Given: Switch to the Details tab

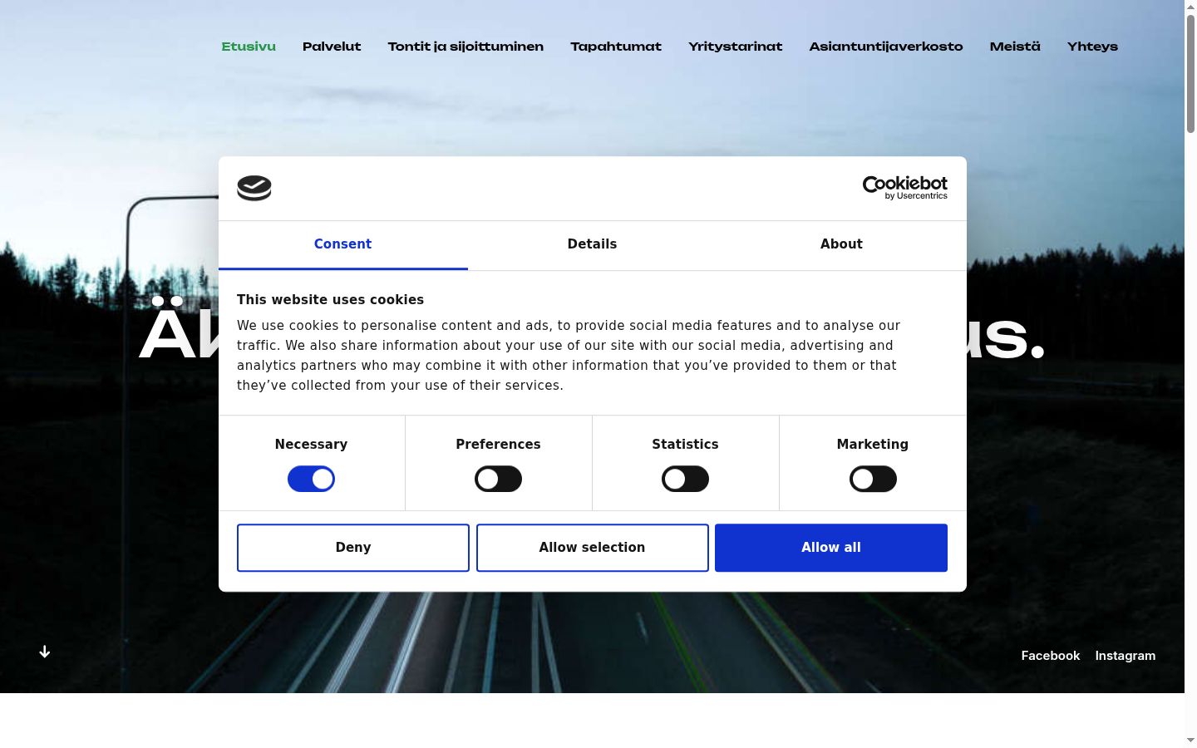Looking at the screenshot, I should coord(592,244).
